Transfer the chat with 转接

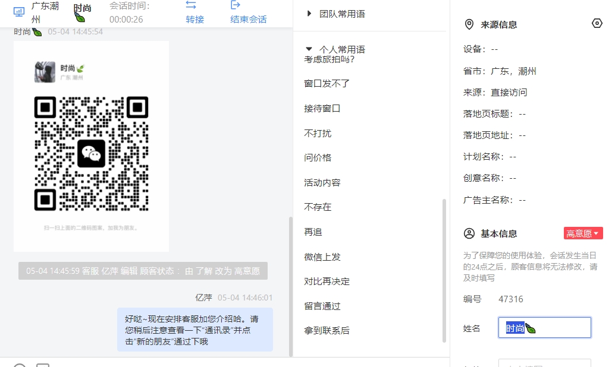click(194, 12)
